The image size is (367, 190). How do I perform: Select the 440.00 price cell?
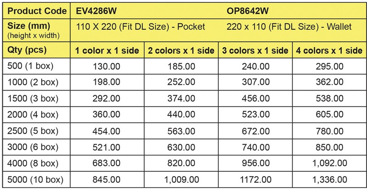181,114
